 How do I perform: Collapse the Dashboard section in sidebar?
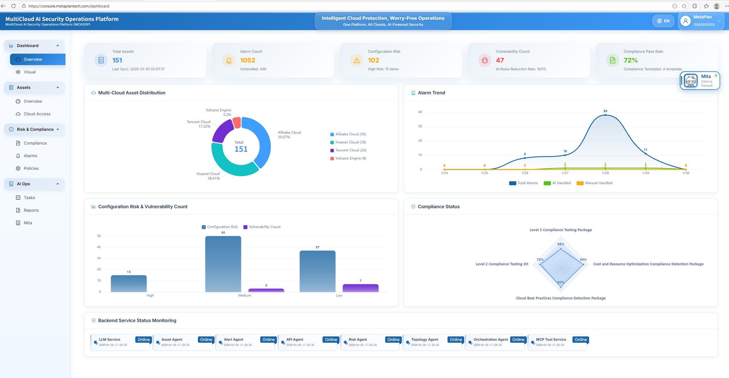coord(57,46)
